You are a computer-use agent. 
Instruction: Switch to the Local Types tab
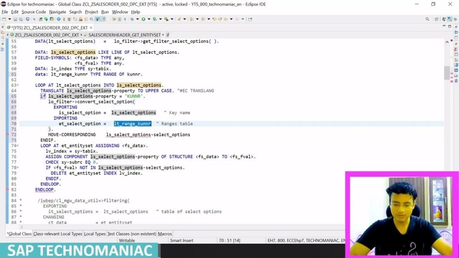point(95,233)
